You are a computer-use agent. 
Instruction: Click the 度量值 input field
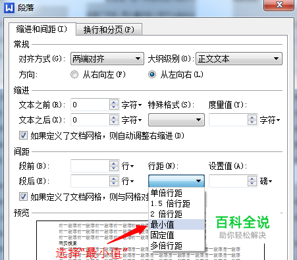[x=228, y=120]
